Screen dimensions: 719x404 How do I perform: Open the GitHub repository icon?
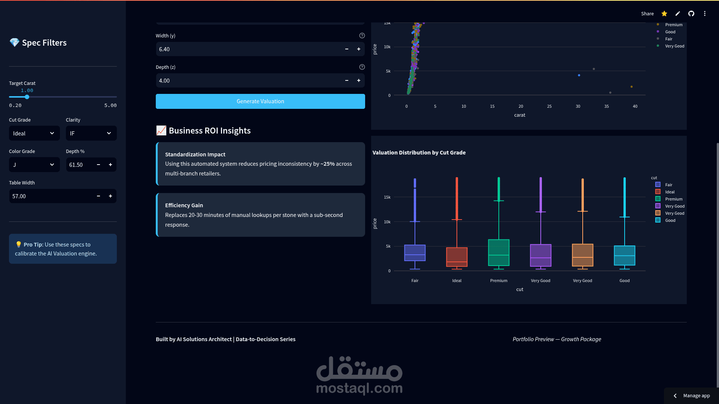pyautogui.click(x=691, y=14)
